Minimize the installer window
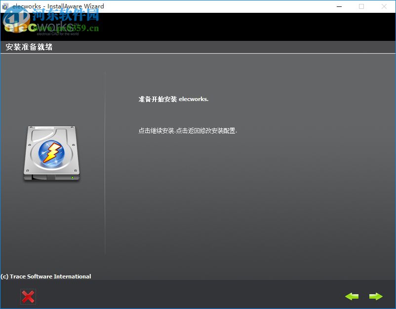This screenshot has height=309, width=396. (339, 6)
